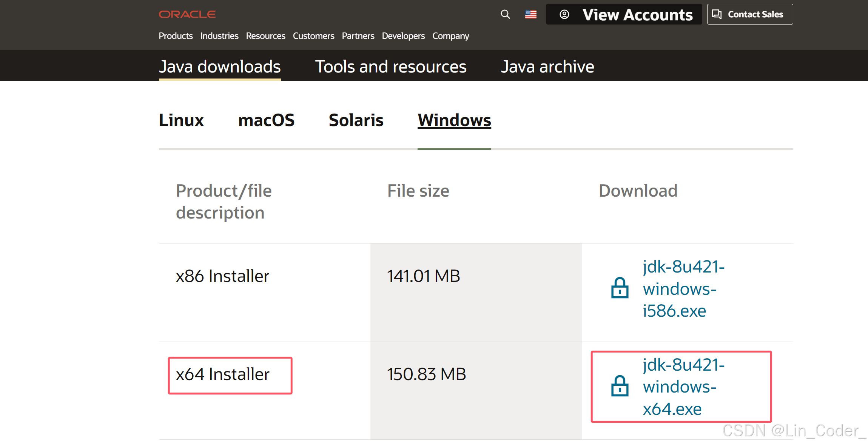Open the Resources menu
868x445 pixels.
coord(266,36)
